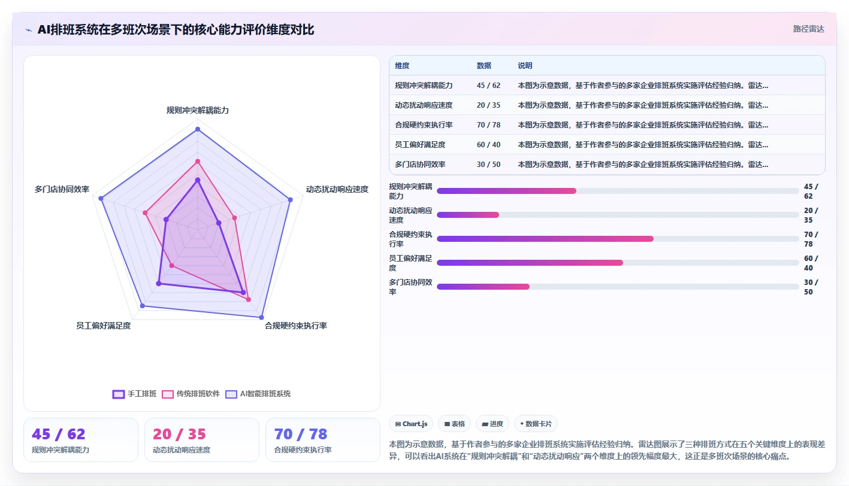Viewport: 849px width, 486px height.
Task: Select the Chart.js chip
Action: (412, 424)
